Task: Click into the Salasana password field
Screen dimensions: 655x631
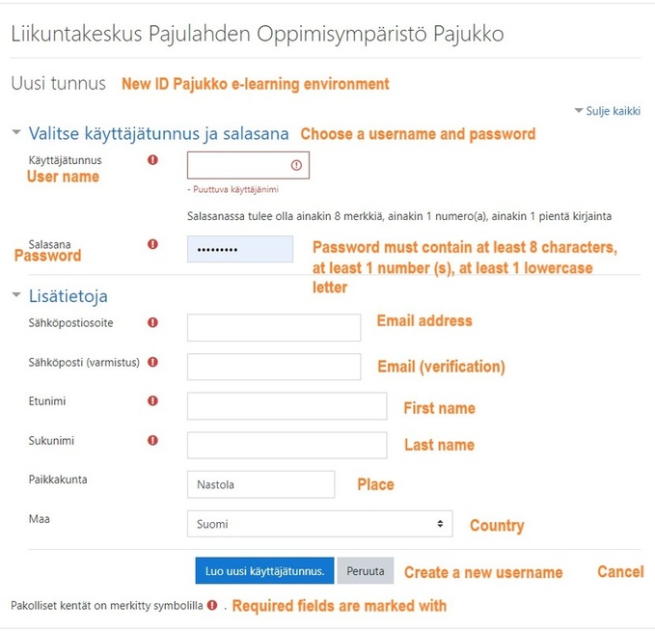Action: click(240, 249)
